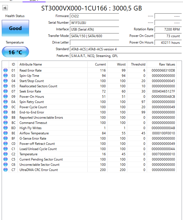The image size is (183, 220).
Task: Click the Firmware field showing CV22
Action: point(94,16)
